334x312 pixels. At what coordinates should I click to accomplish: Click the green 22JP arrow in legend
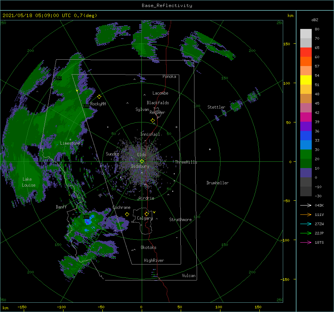coord(306,233)
